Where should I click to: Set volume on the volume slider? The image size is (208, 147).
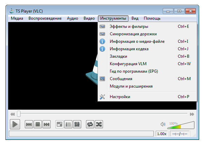point(181,125)
